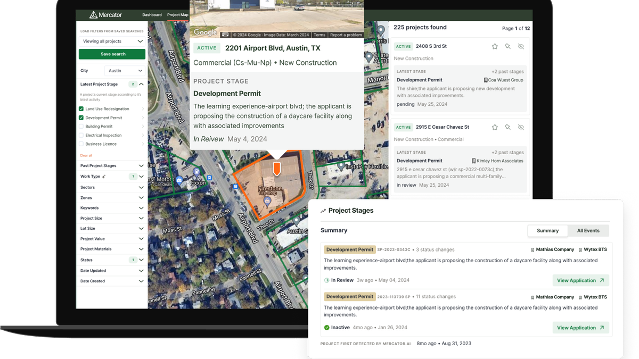Click the flag icon on the 2408 S 3rd St card
The image size is (639, 359).
coord(507,46)
